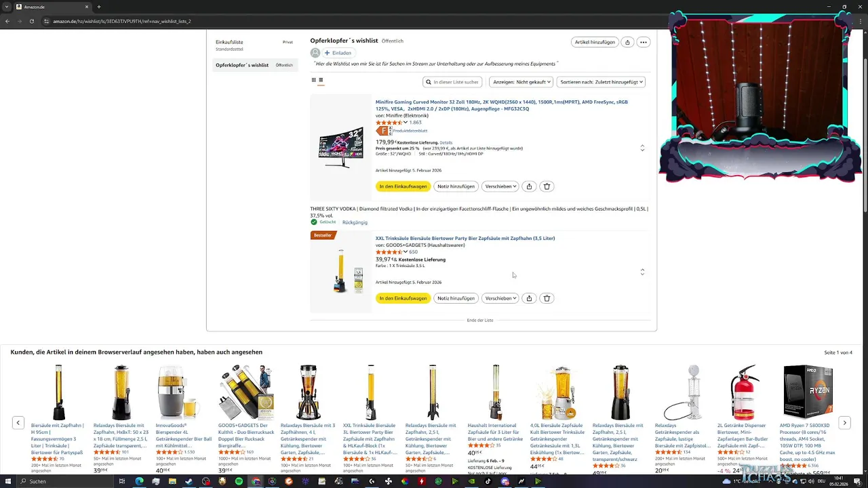Open the XXL Trinksäule Biersäule title link
Image resolution: width=868 pixels, height=488 pixels.
coord(465,239)
